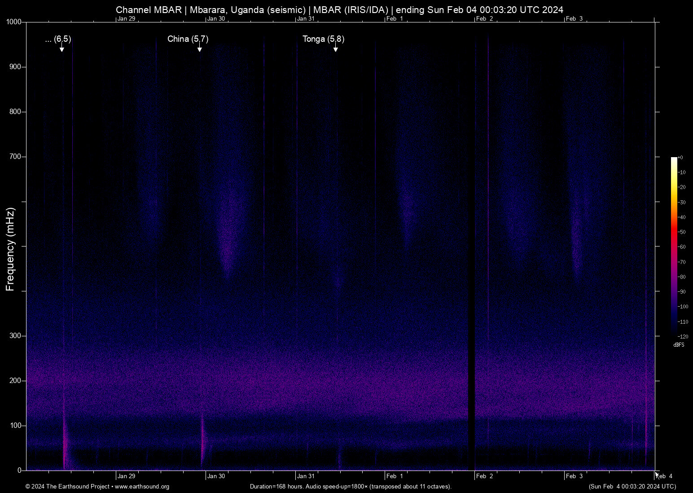Click the arrow marker under the (6.5) label

tap(62, 48)
